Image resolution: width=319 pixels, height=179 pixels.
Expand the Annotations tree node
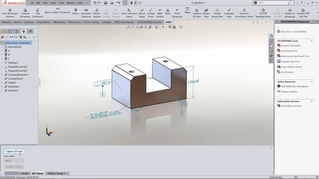2,47
